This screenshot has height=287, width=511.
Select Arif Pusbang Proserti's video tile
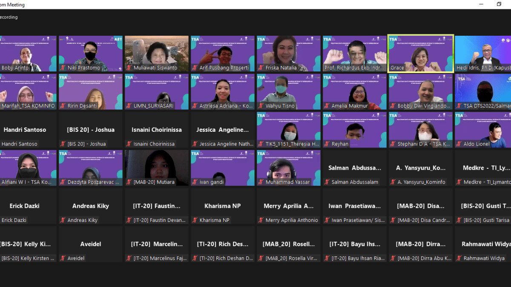pyautogui.click(x=222, y=53)
